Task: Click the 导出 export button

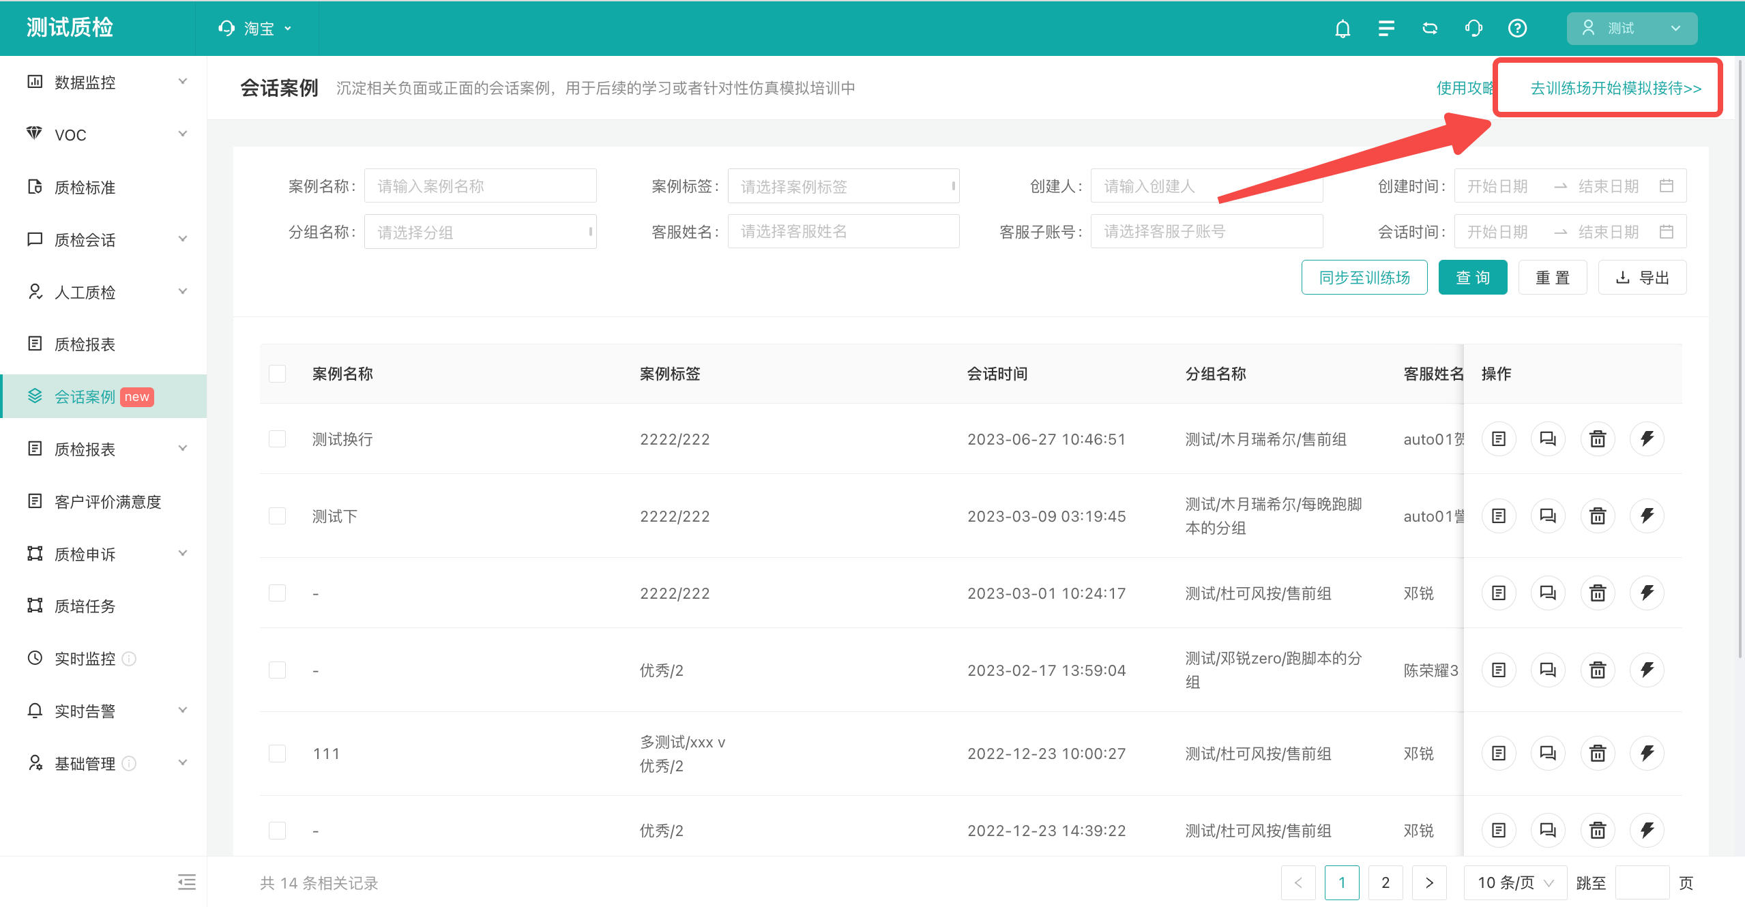Action: tap(1642, 278)
